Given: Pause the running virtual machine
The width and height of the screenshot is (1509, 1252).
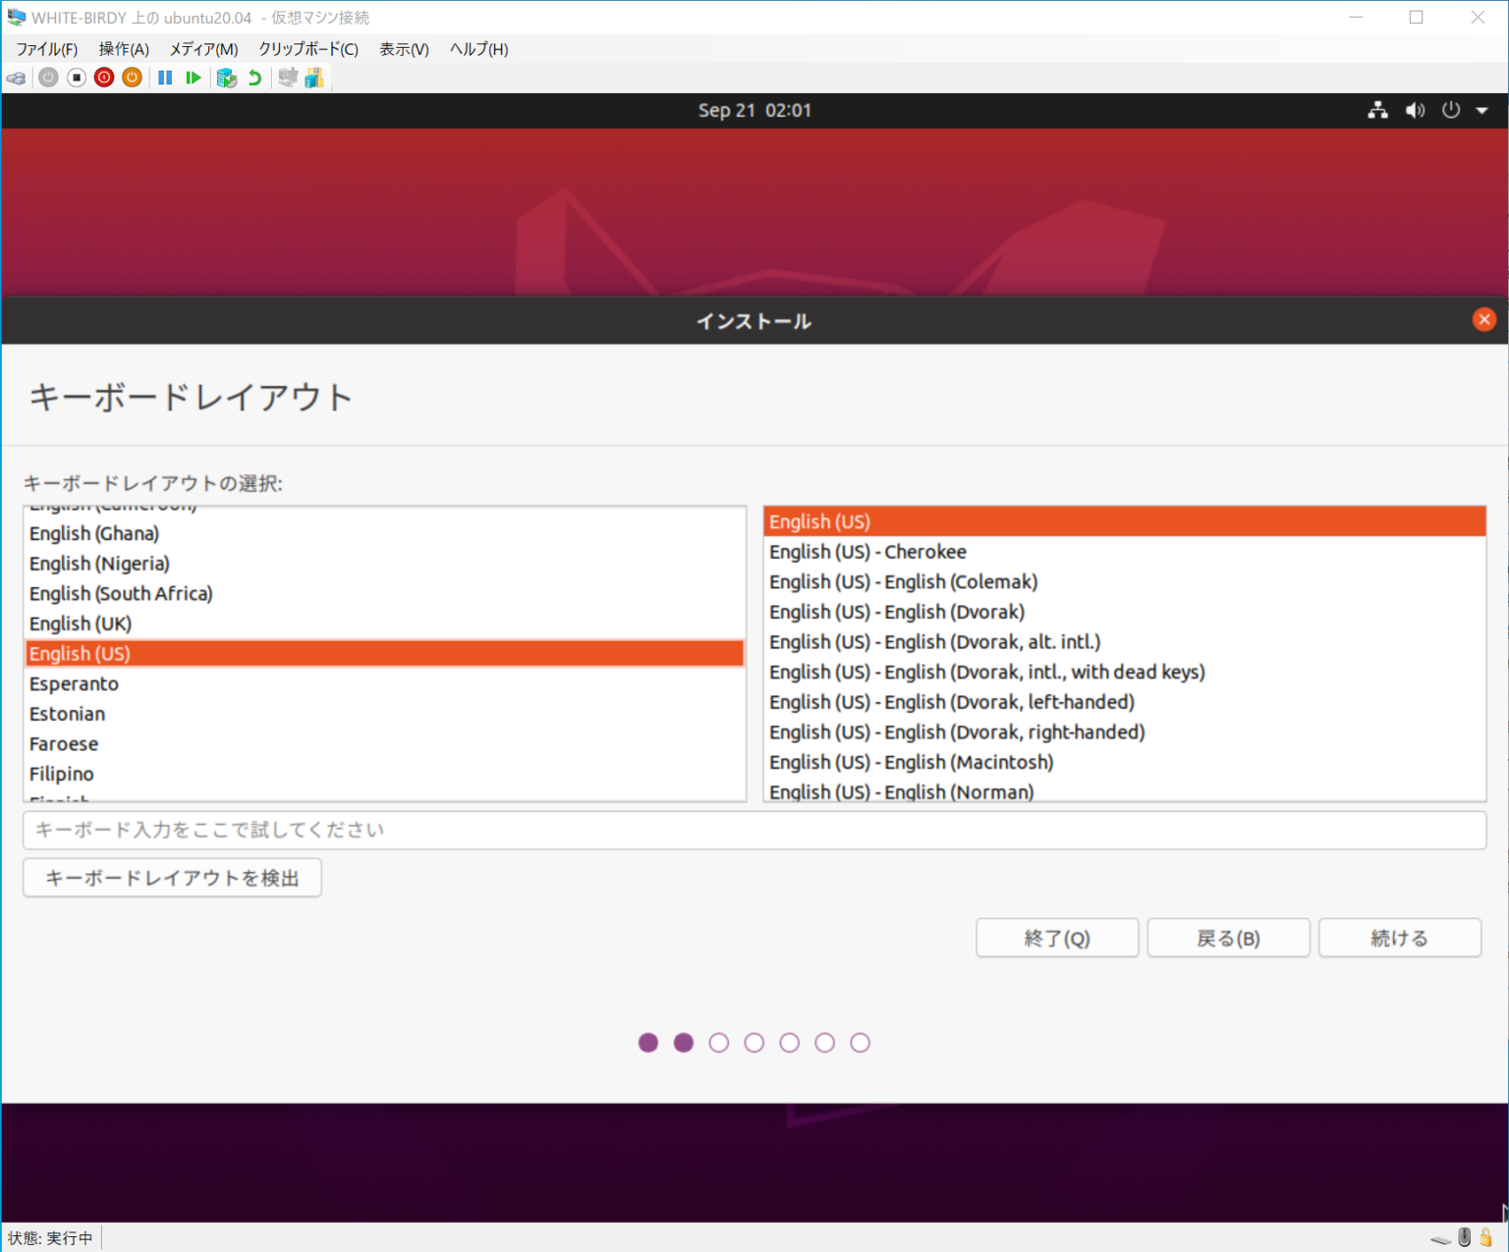Looking at the screenshot, I should click(164, 78).
